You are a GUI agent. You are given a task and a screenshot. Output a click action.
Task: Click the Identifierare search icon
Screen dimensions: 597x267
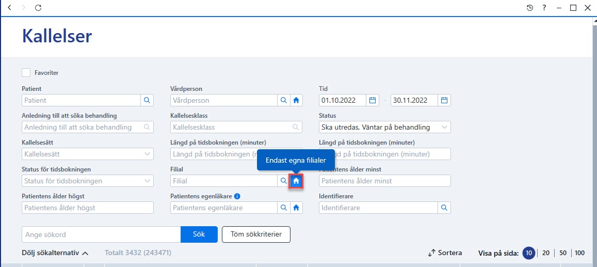click(444, 208)
